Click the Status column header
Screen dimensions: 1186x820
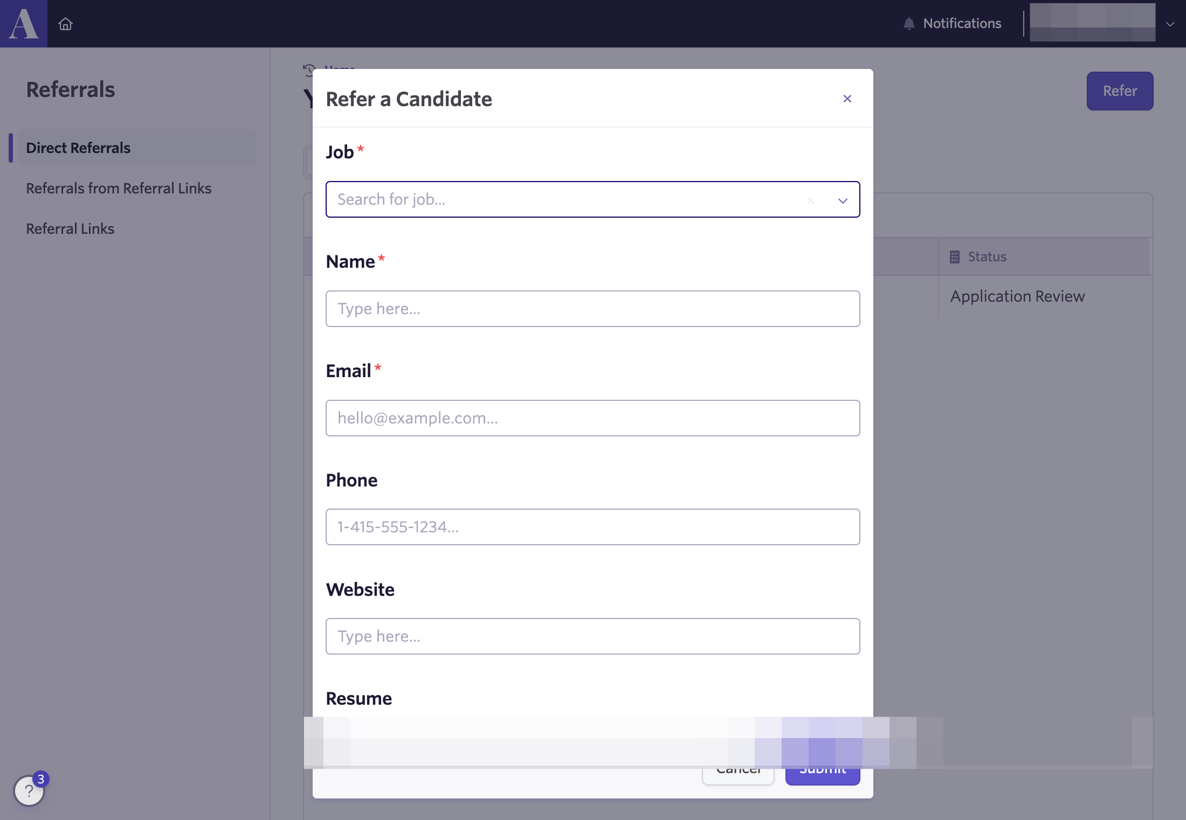point(1044,256)
